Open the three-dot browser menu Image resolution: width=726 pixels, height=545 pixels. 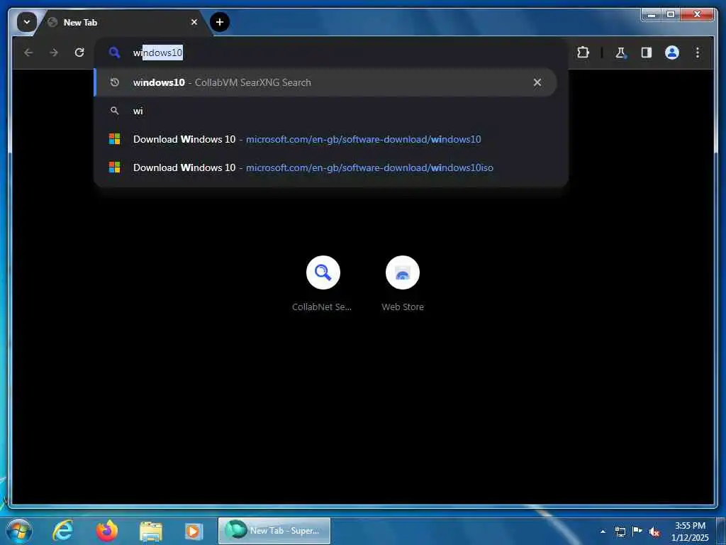coord(698,53)
